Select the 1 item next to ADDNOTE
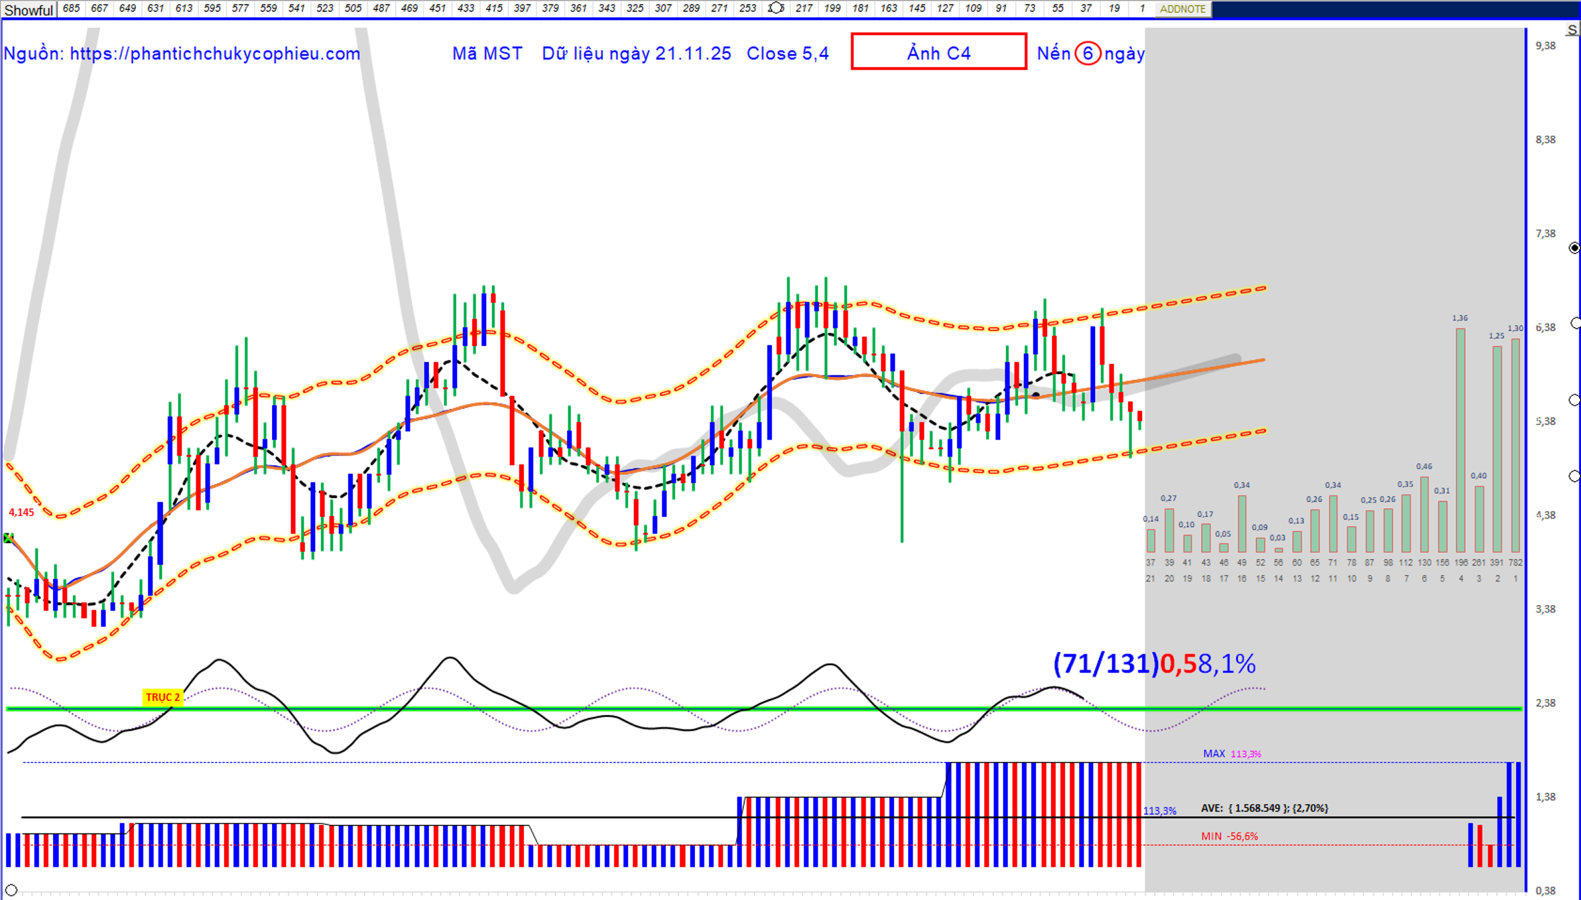Screen dimensions: 1581x900 point(1141,8)
